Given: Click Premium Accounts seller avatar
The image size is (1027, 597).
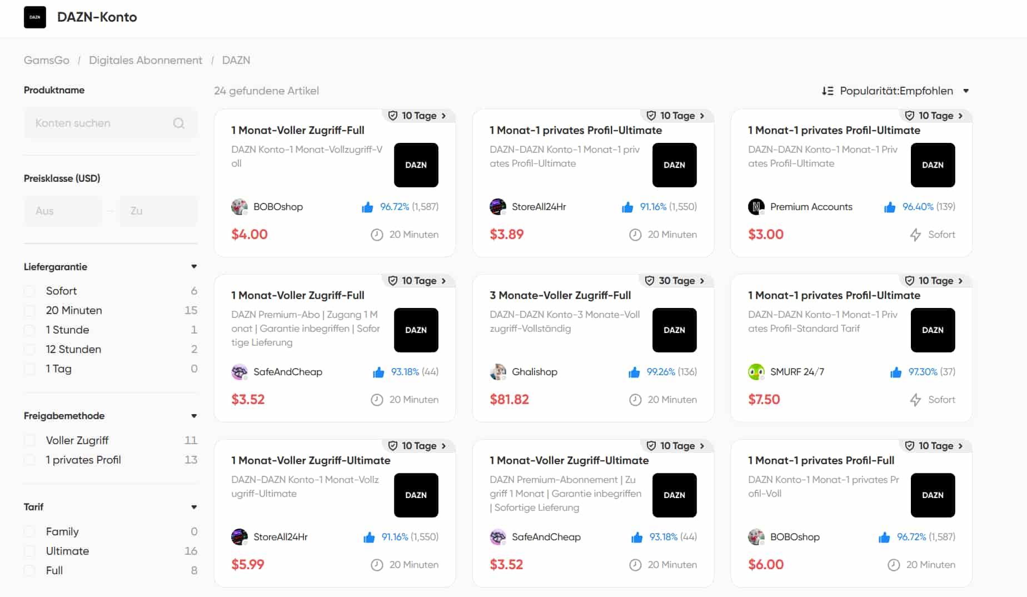Looking at the screenshot, I should coord(756,207).
